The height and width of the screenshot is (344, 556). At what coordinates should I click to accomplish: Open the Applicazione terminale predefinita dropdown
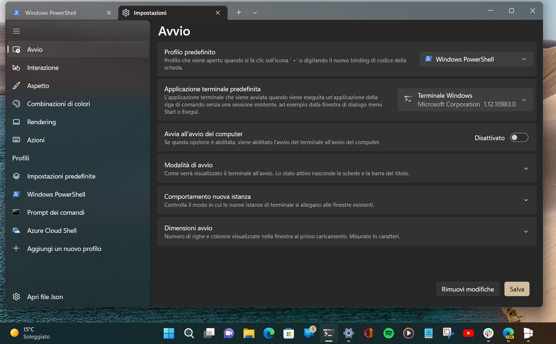click(465, 100)
